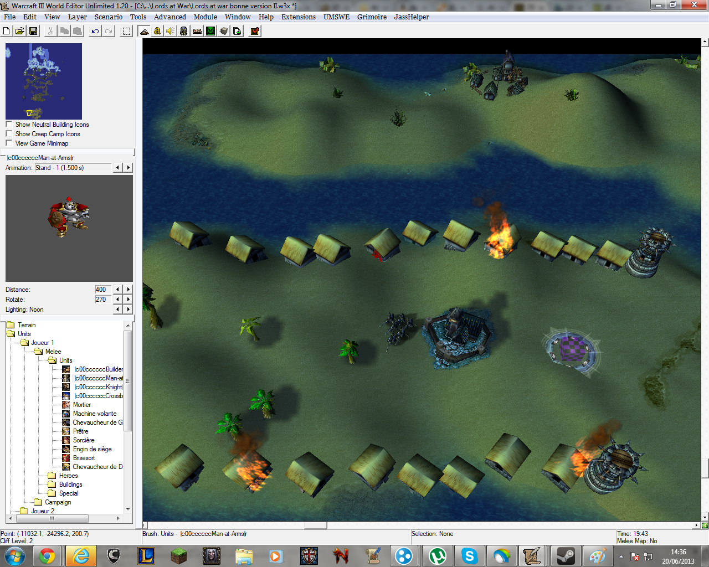The image size is (709, 567).
Task: Open Google Chrome from the taskbar
Action: click(x=48, y=556)
